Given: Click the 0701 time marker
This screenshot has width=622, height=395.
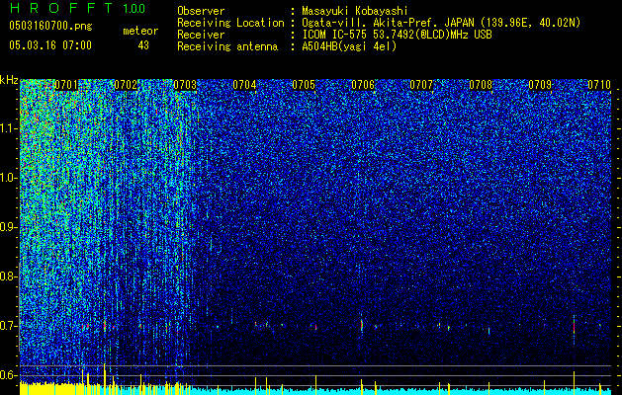Looking at the screenshot, I should pyautogui.click(x=66, y=85).
